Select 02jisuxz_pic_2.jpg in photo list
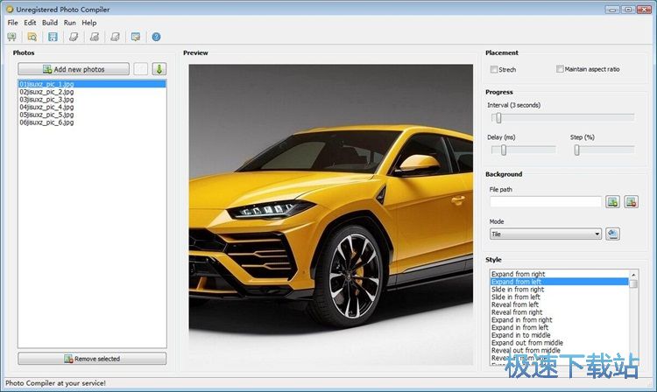The width and height of the screenshot is (657, 392). 92,92
